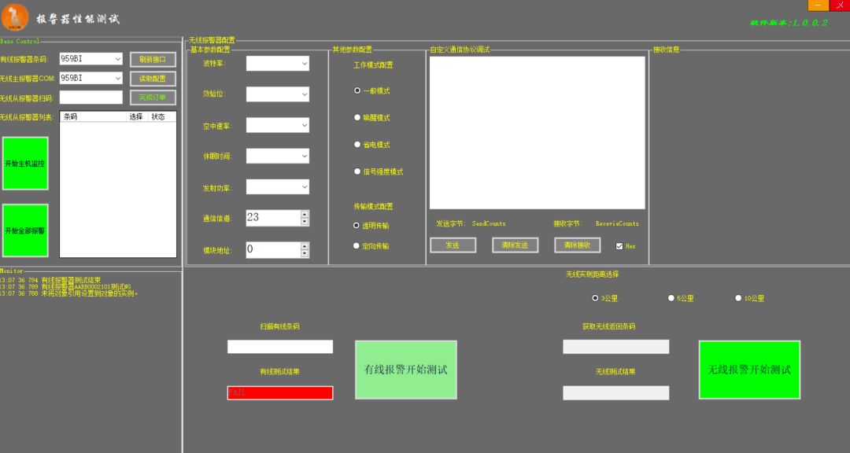Click the 扫描有线条码 input field
Screen dimensions: 850x453
coord(280,347)
